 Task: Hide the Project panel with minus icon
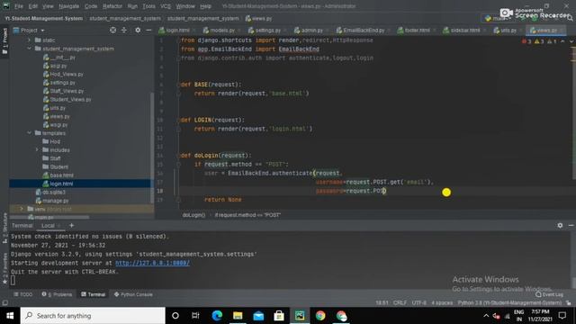point(148,30)
